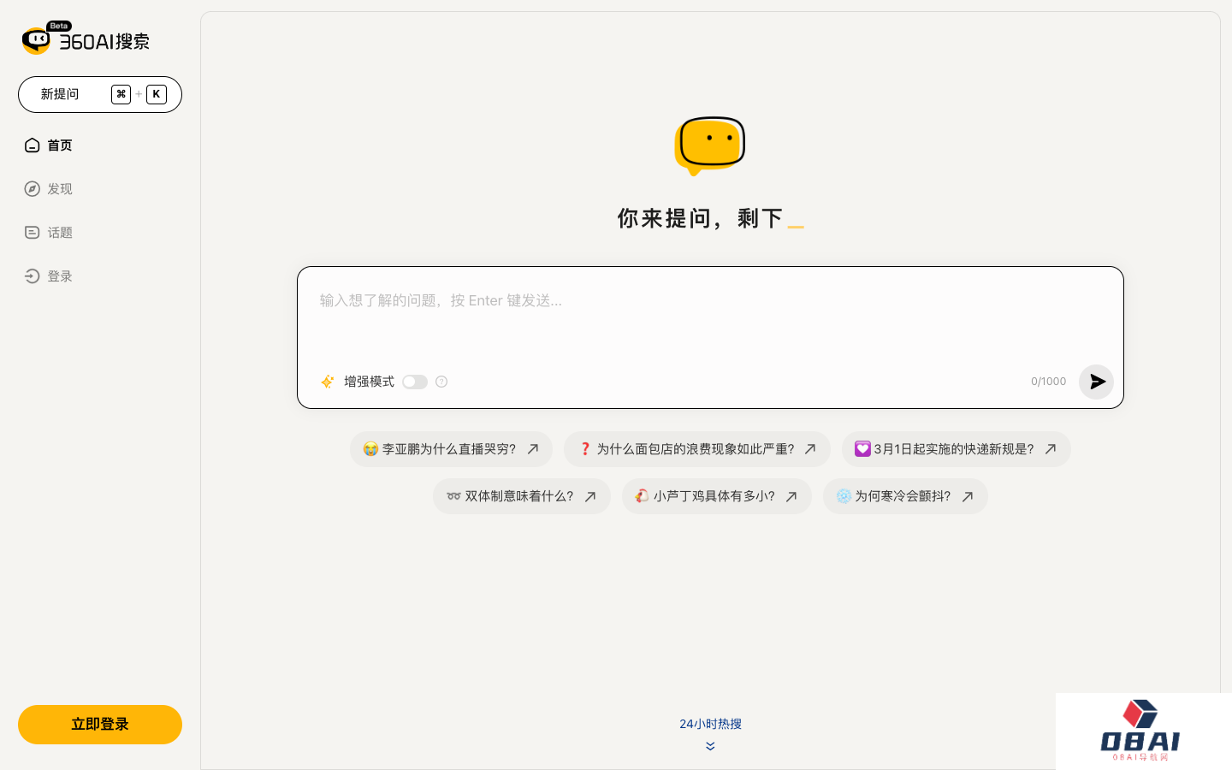Screen dimensions: 1232x770
Task: Click the 发现 compass icon
Action: [x=33, y=189]
